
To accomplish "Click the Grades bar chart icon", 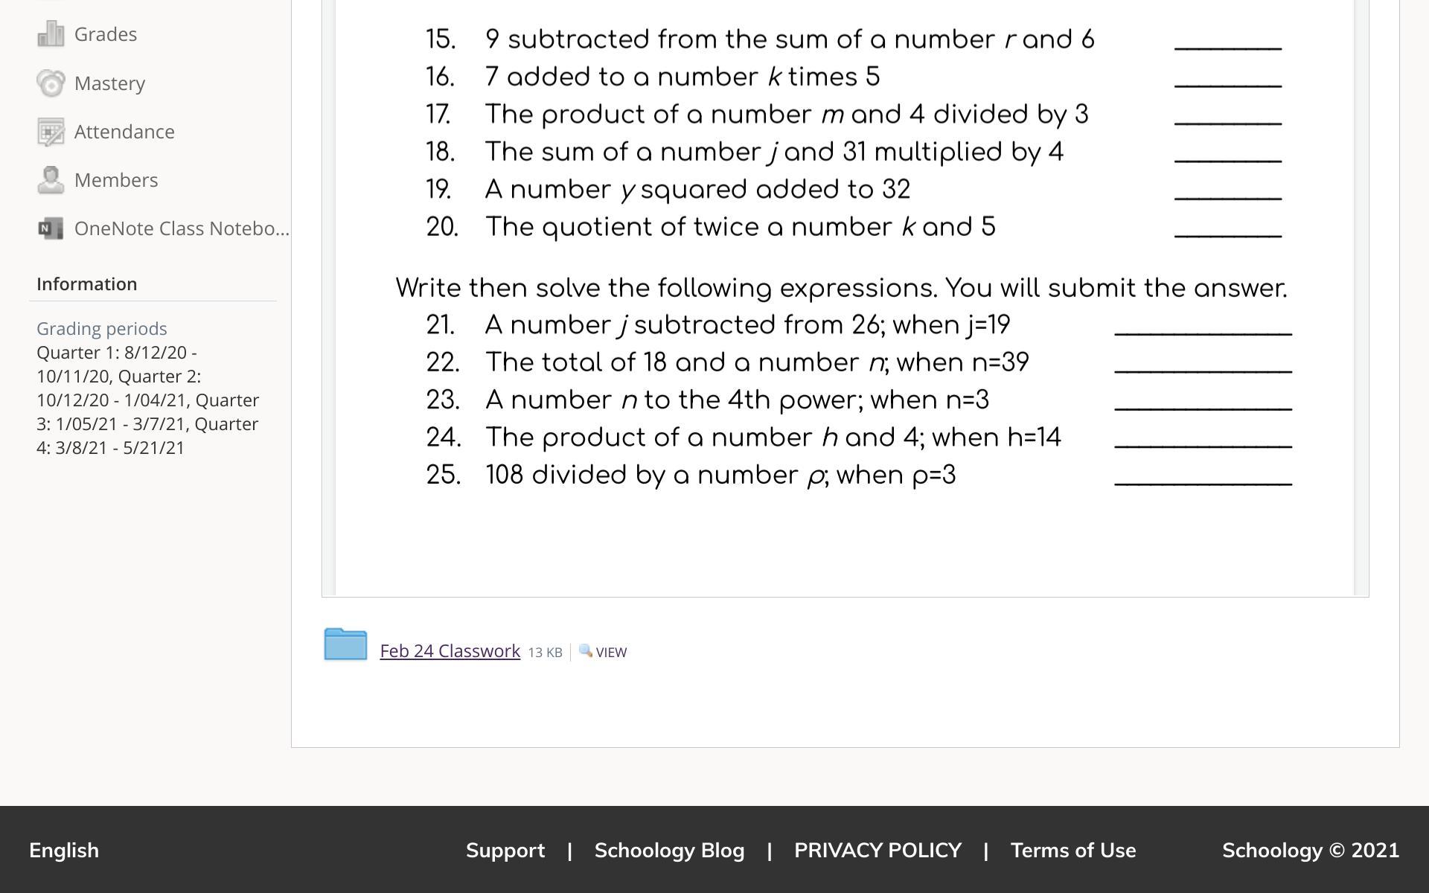I will [x=51, y=34].
